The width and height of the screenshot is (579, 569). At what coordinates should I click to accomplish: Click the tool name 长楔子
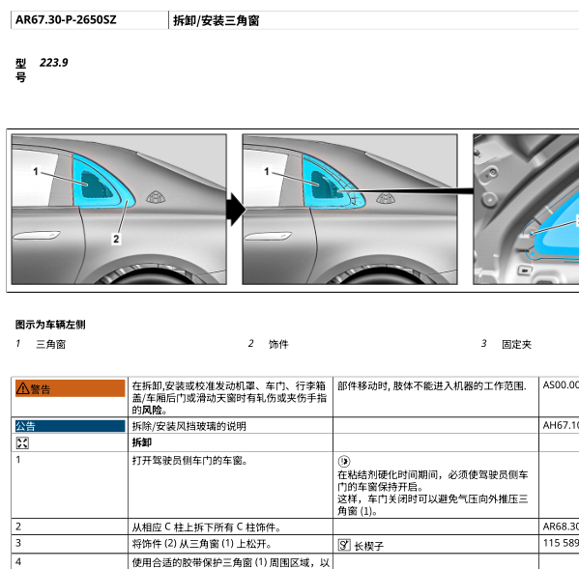pyautogui.click(x=369, y=546)
